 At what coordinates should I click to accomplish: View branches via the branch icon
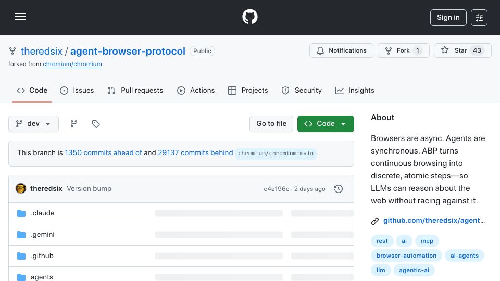tap(73, 124)
